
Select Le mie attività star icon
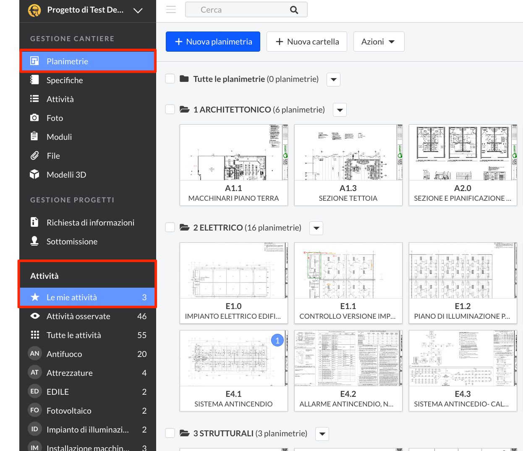[x=35, y=297]
